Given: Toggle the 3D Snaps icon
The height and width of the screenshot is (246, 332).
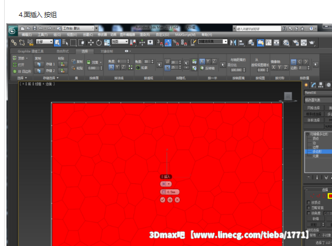Looking at the screenshot, I should [160, 43].
